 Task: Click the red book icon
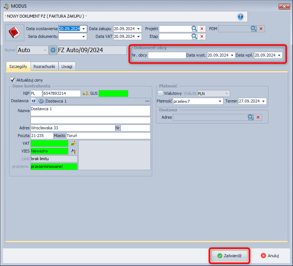click(14, 33)
